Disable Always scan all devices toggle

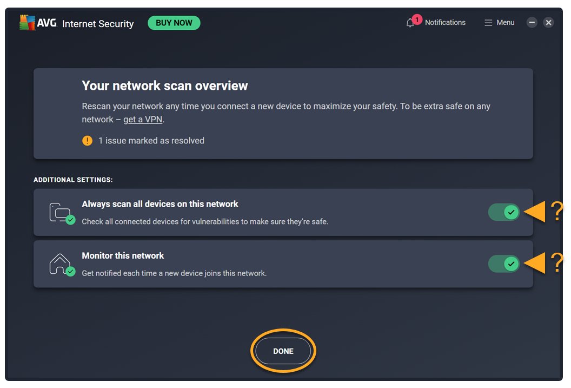pyautogui.click(x=504, y=212)
